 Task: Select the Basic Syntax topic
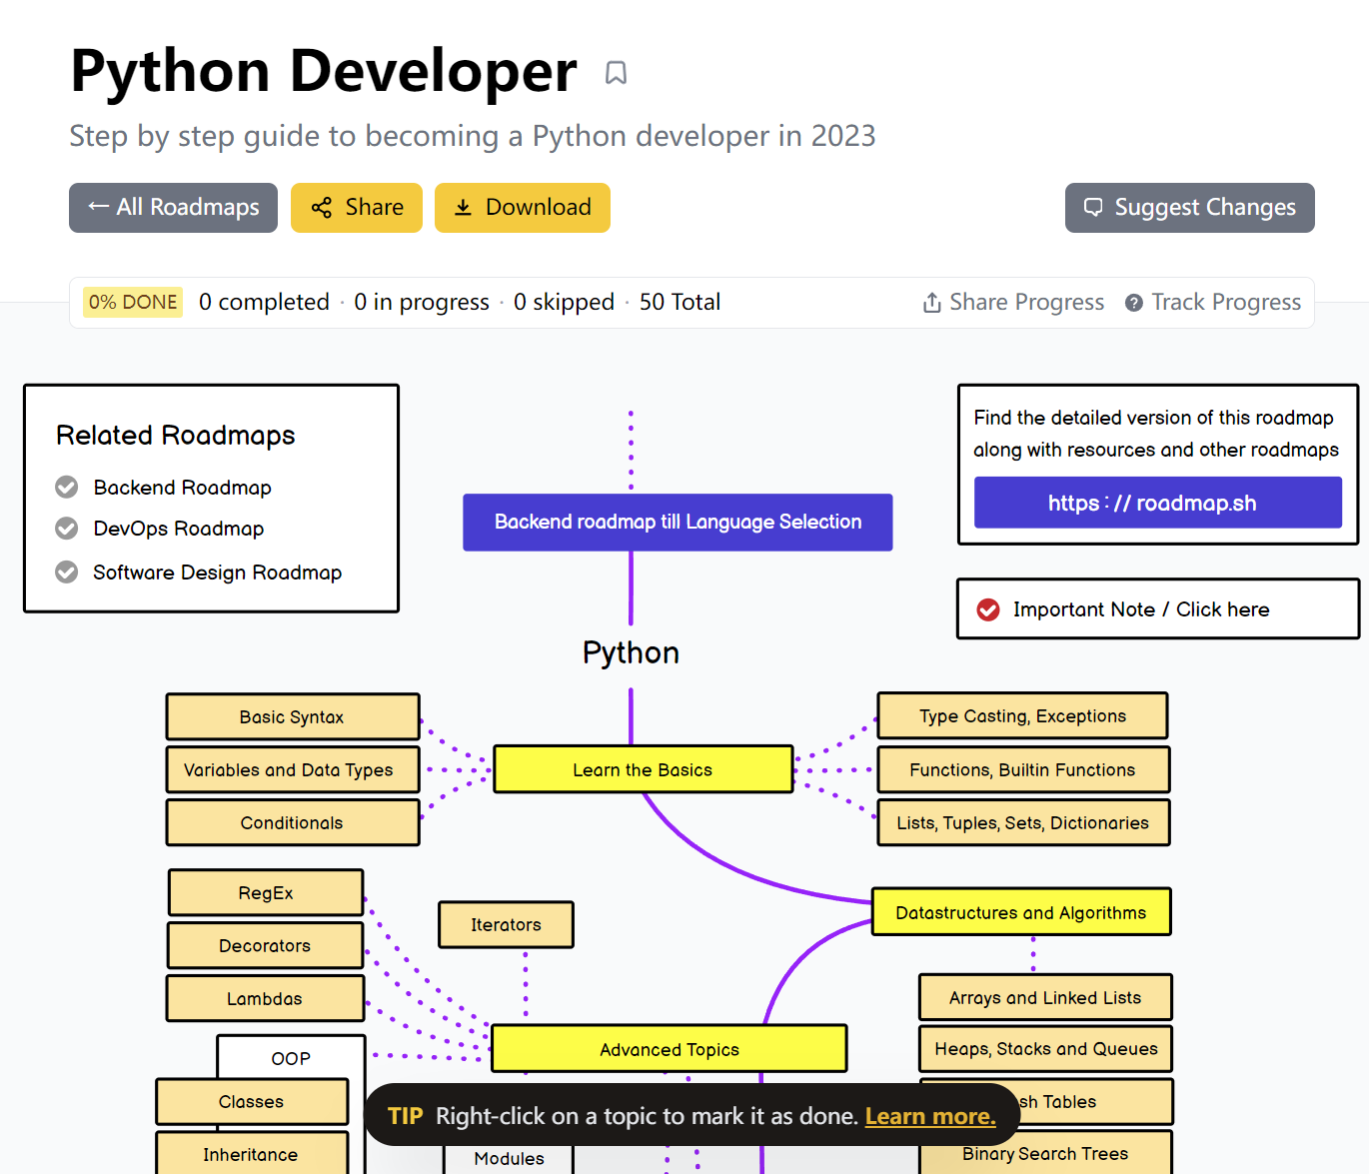coord(293,717)
